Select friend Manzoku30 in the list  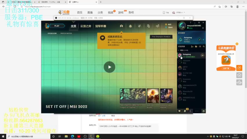click(191, 92)
